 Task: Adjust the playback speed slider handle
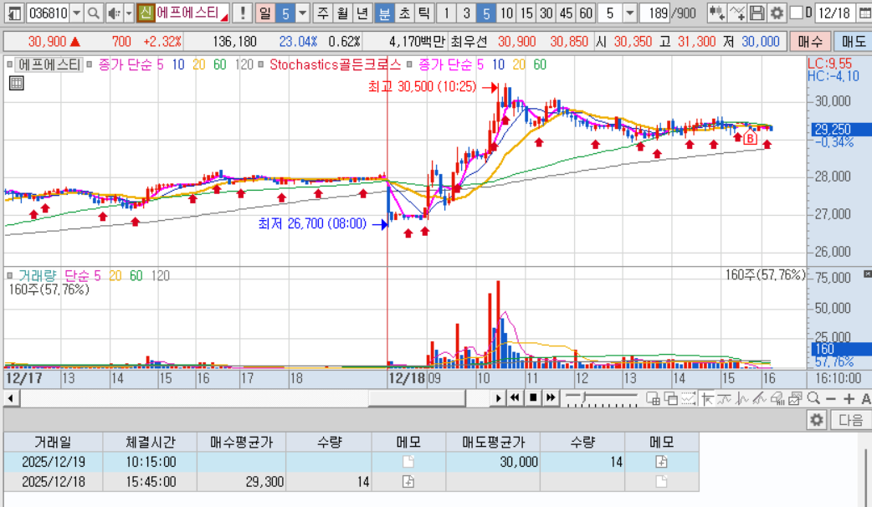pos(584,398)
